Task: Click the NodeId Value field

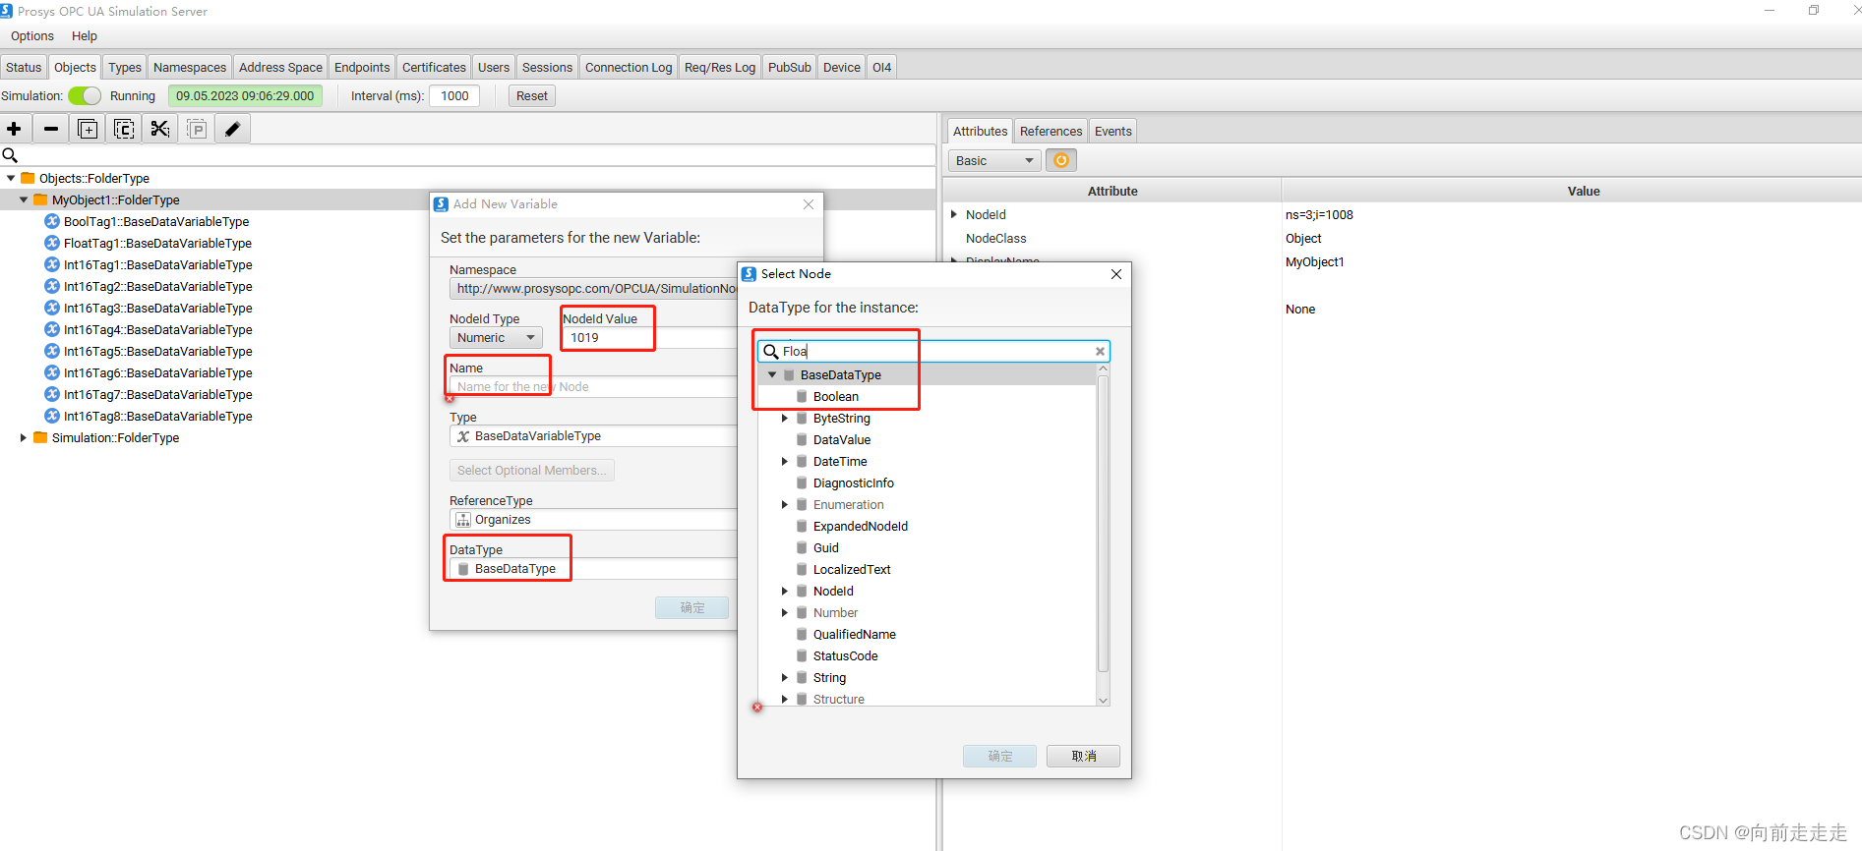Action: [x=650, y=338]
